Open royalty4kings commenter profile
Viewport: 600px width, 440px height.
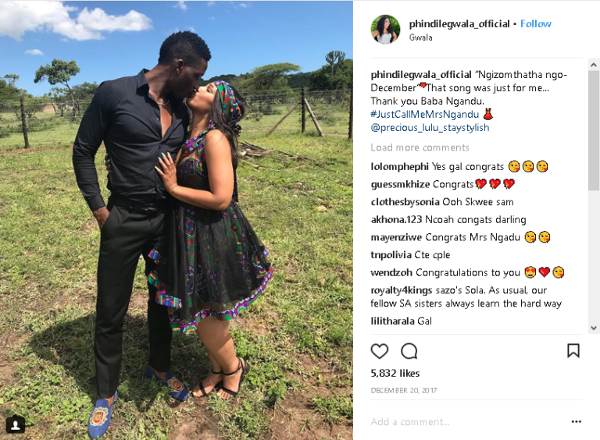(401, 290)
